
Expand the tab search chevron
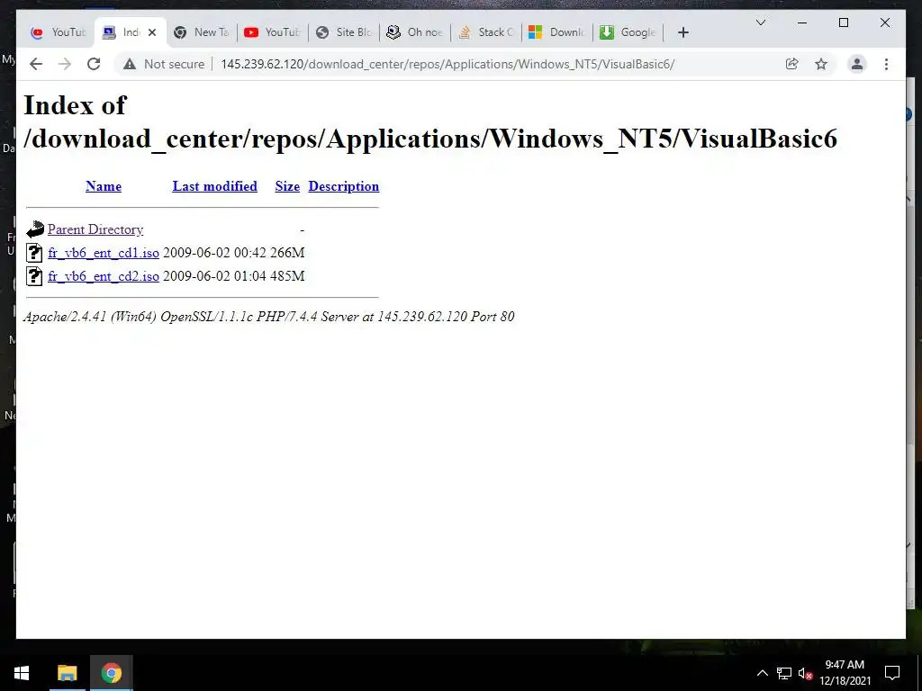click(760, 22)
